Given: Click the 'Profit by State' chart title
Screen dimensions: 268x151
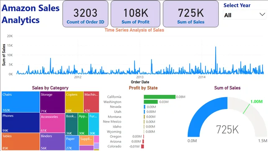Looking at the screenshot, I should pyautogui.click(x=143, y=88).
